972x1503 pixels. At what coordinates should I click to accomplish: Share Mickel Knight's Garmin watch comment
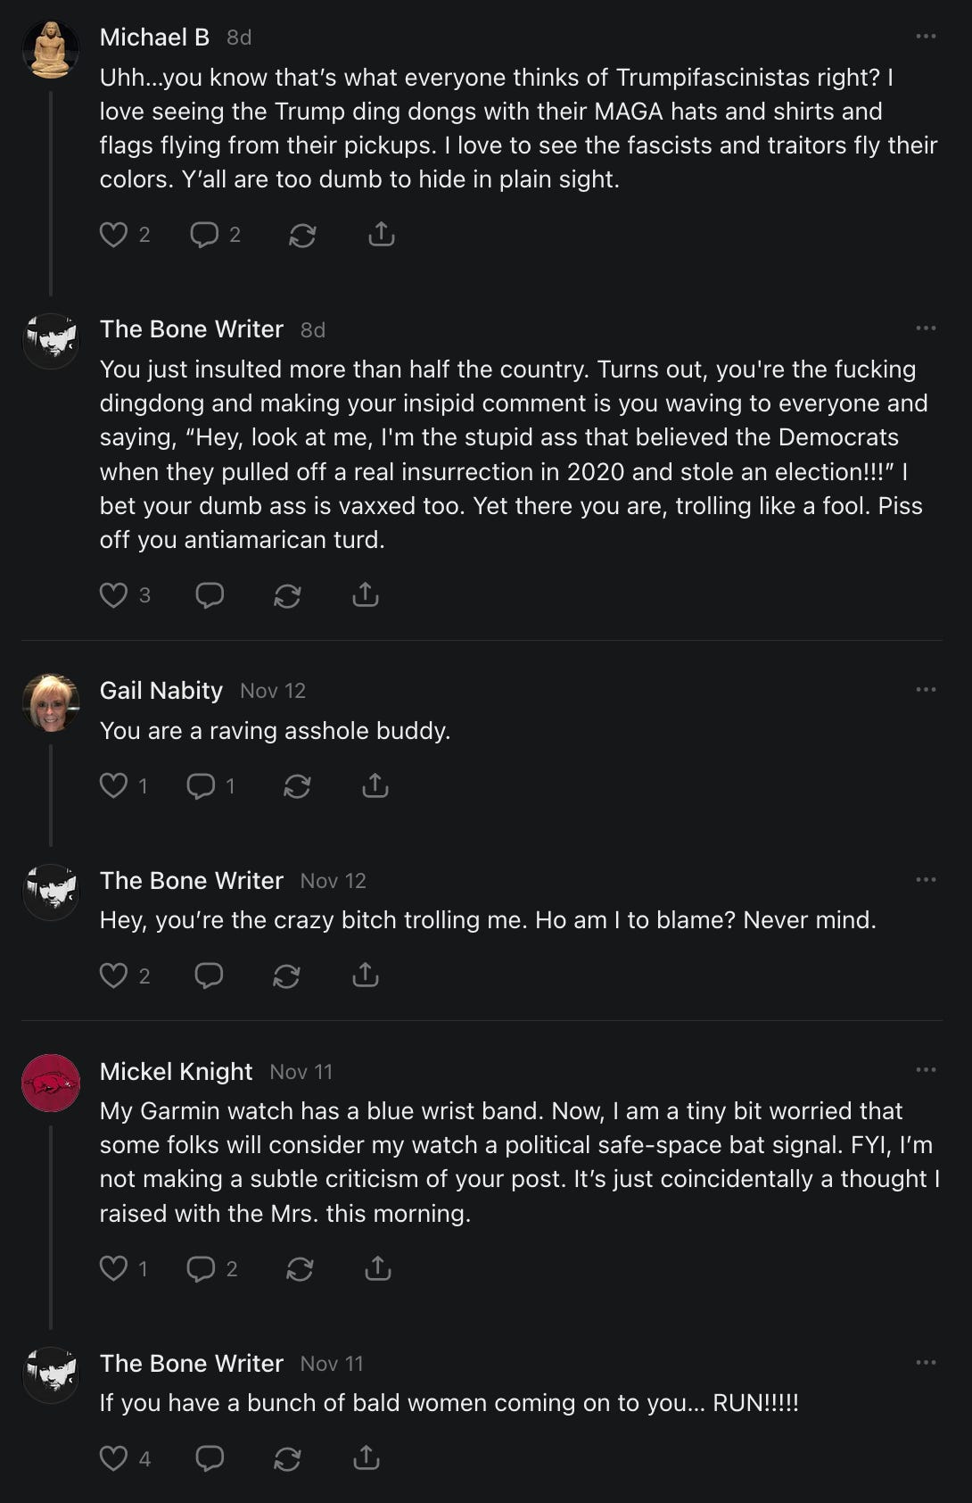click(x=378, y=1268)
